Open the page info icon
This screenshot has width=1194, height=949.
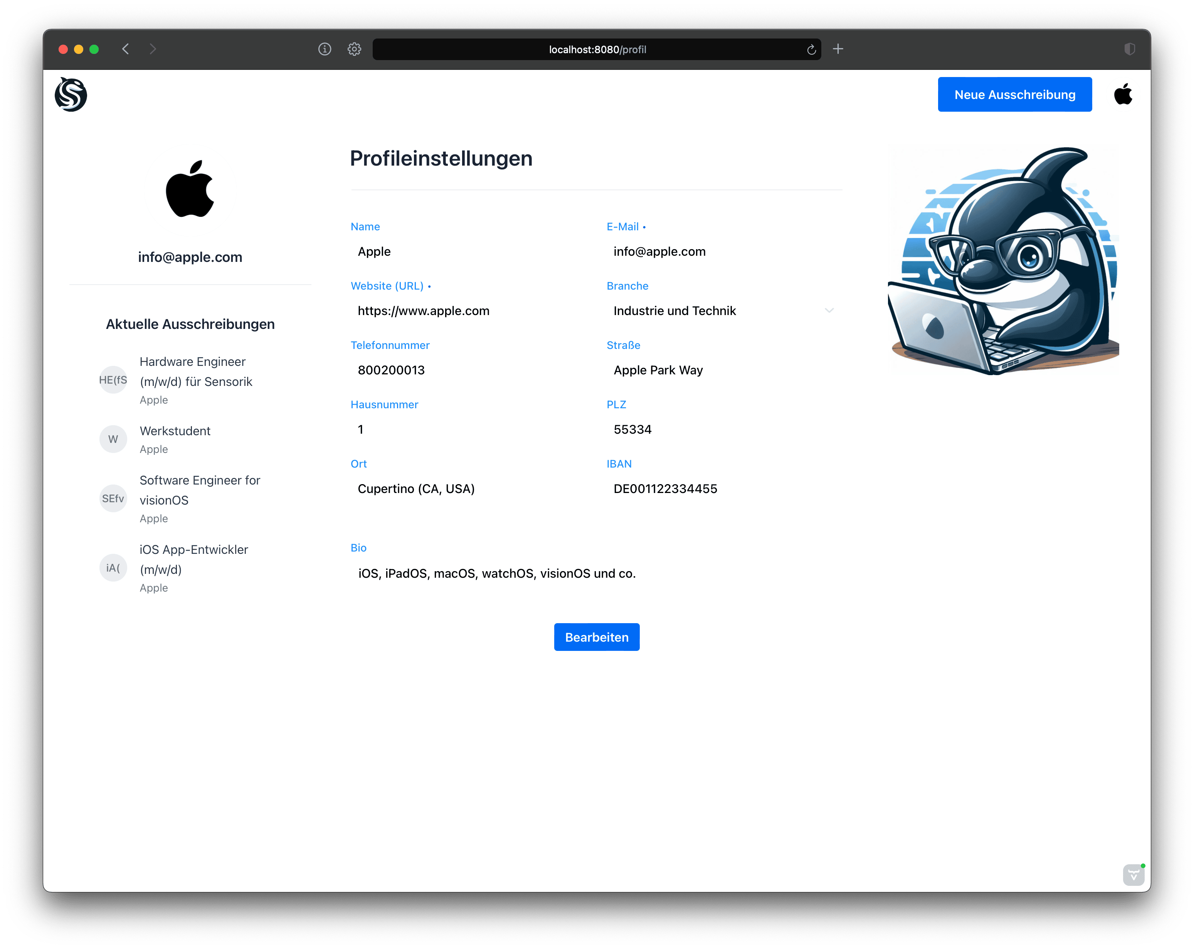325,49
